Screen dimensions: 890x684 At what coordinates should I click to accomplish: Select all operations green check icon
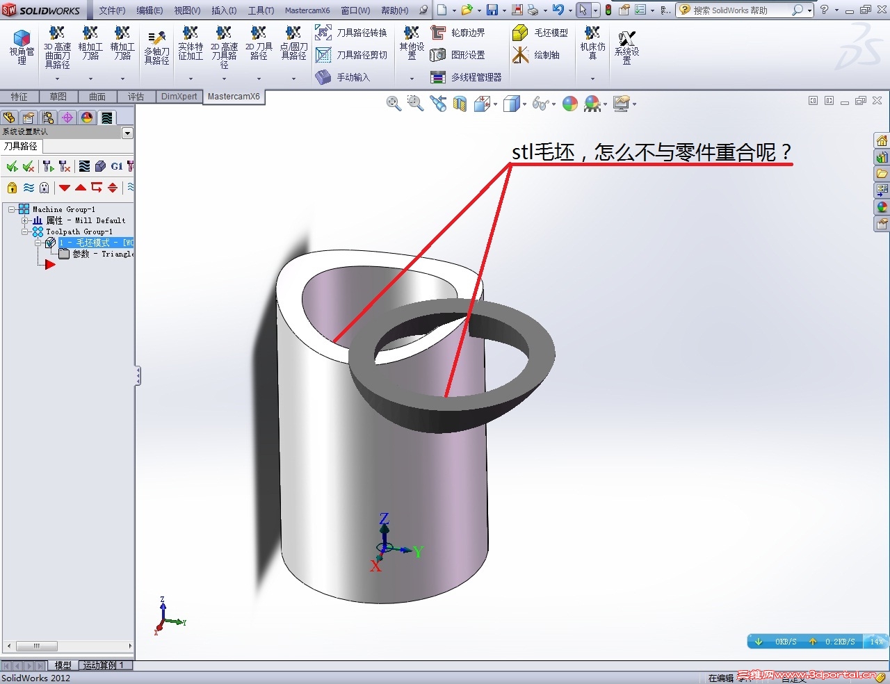[x=12, y=166]
